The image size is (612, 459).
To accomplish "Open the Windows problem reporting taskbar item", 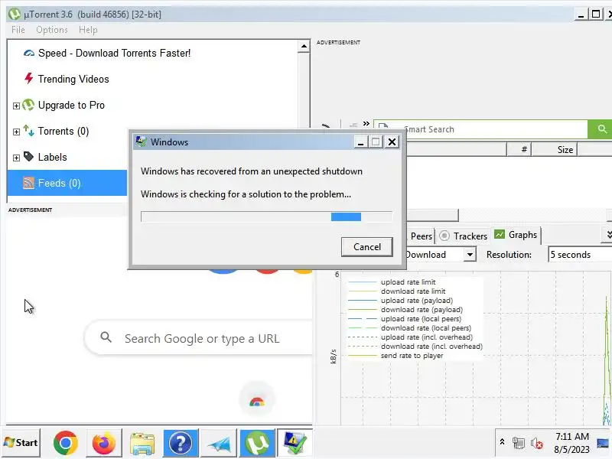I will pyautogui.click(x=295, y=443).
